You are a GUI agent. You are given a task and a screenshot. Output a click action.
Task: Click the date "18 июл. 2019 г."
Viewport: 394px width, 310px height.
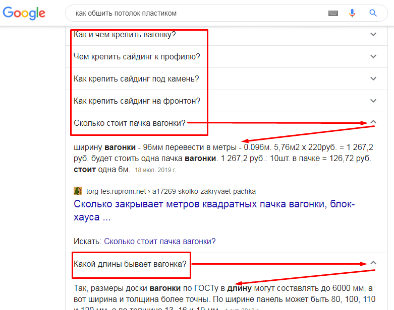pyautogui.click(x=155, y=170)
